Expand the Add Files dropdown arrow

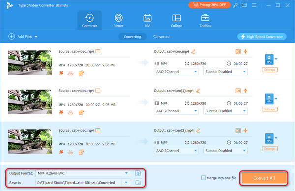click(x=36, y=37)
